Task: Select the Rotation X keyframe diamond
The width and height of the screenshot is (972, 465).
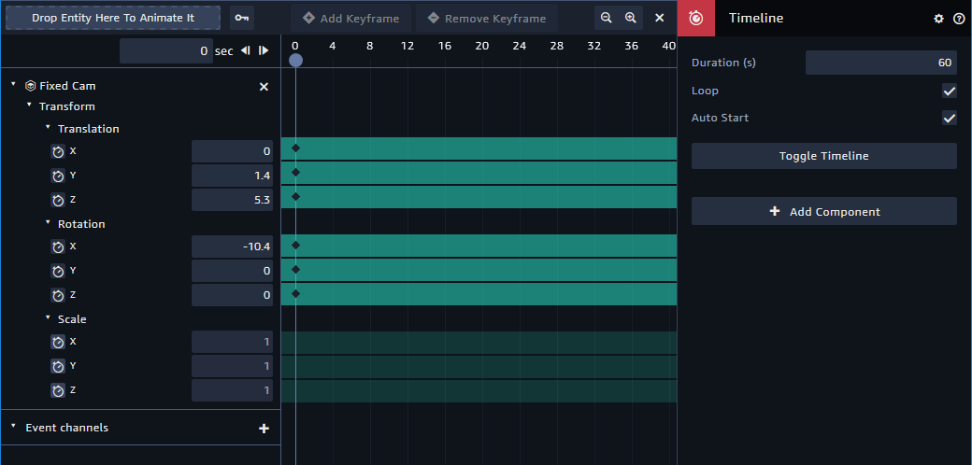Action: pyautogui.click(x=295, y=246)
